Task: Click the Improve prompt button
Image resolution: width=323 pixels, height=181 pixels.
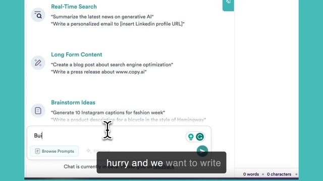Action: tap(98, 151)
